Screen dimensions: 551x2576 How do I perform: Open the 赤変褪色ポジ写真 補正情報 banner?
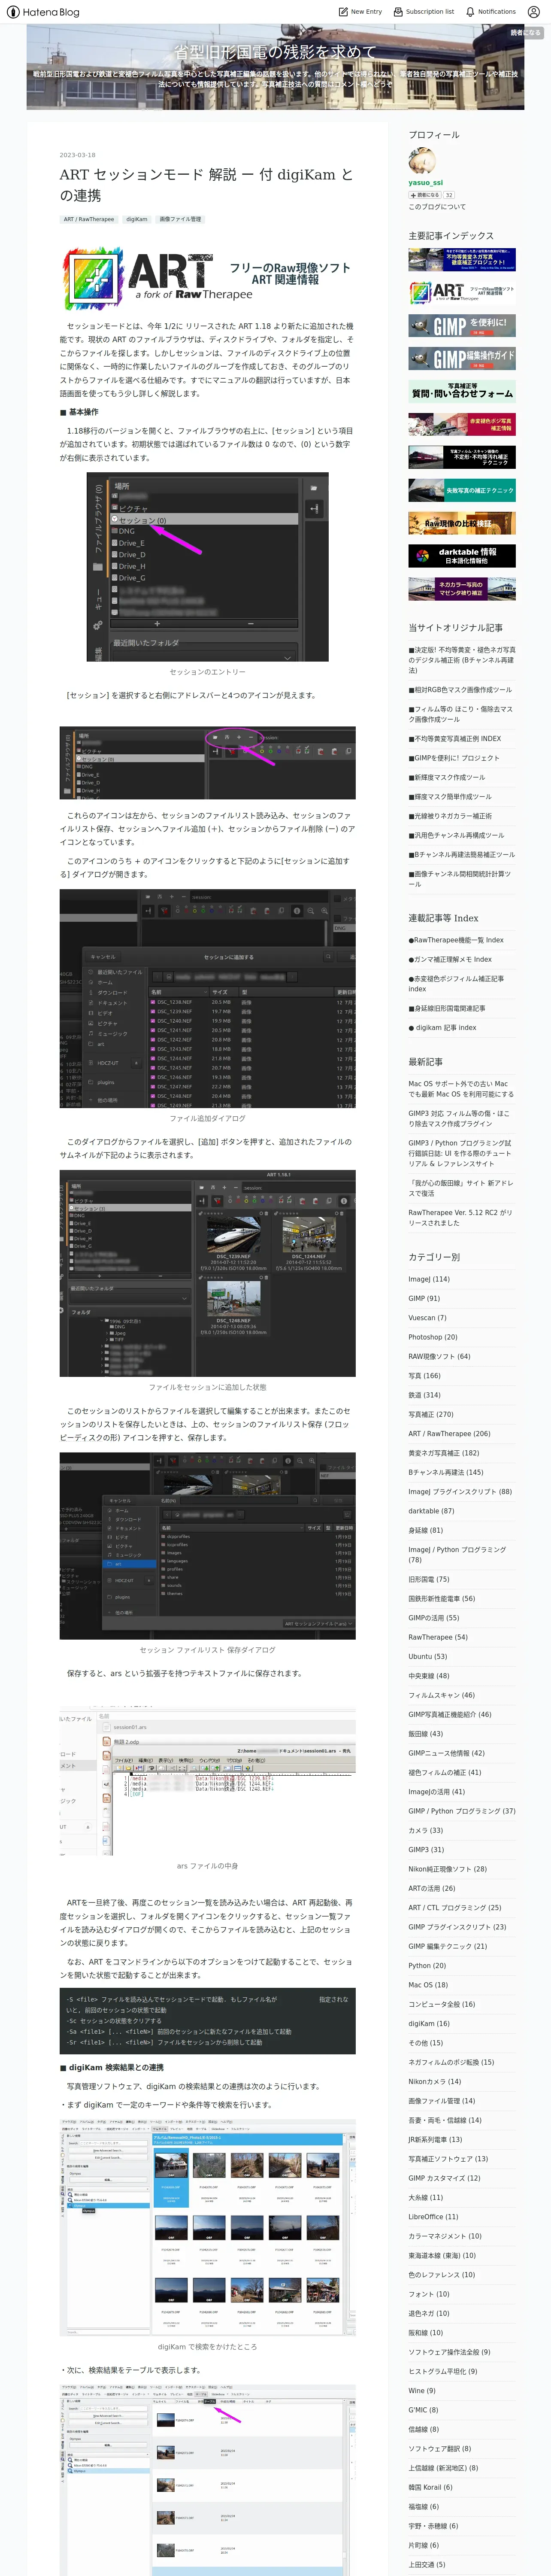pos(462,424)
